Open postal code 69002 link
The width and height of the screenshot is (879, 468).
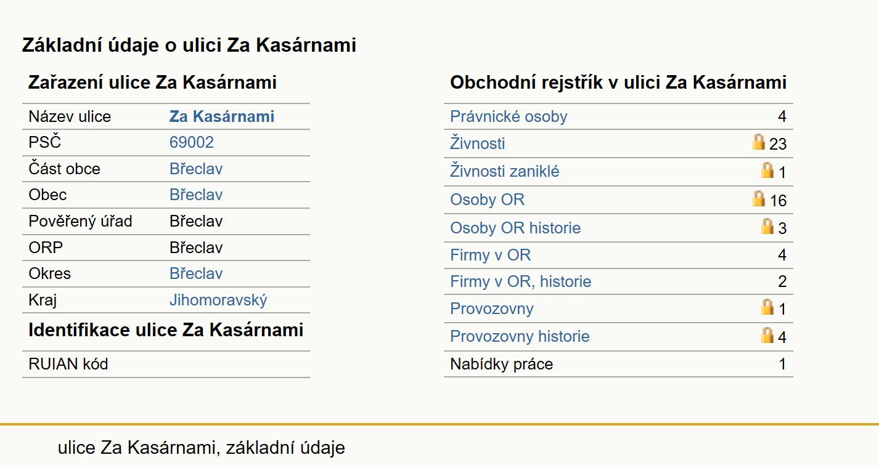pos(192,142)
